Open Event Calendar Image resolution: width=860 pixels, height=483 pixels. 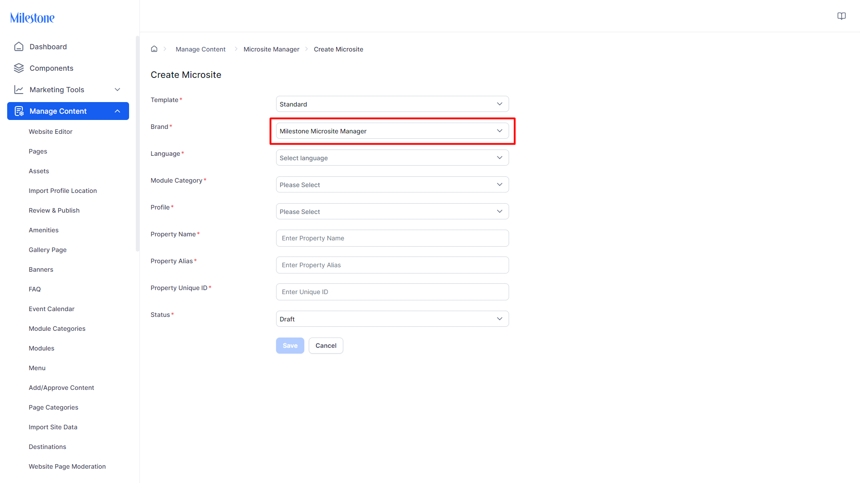click(x=52, y=309)
